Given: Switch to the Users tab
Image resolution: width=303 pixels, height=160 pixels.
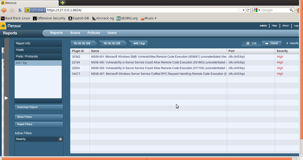Looking at the screenshot, I should [x=112, y=33].
